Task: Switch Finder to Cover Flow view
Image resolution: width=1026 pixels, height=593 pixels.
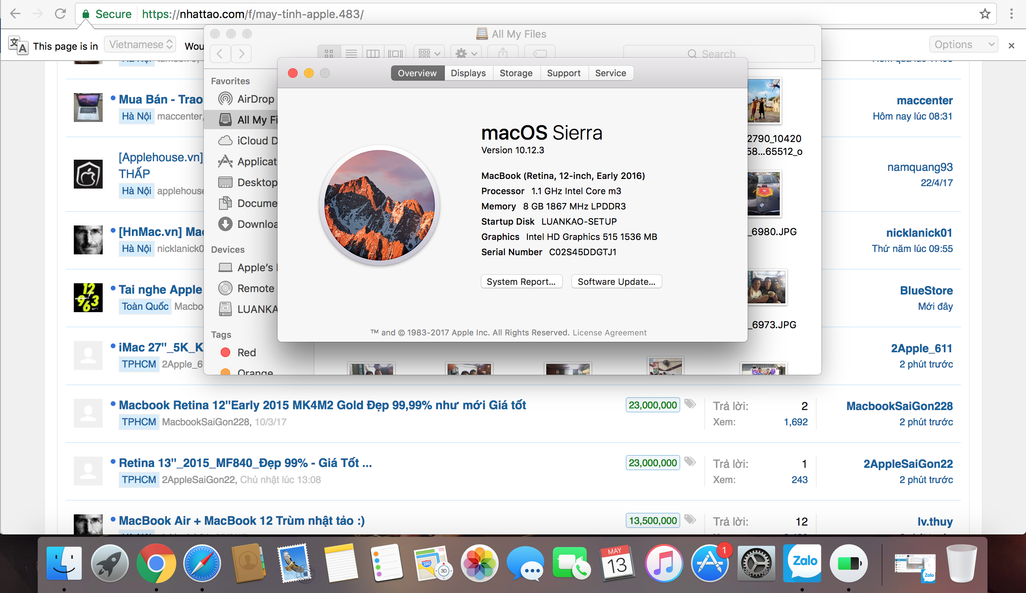Action: pyautogui.click(x=395, y=53)
